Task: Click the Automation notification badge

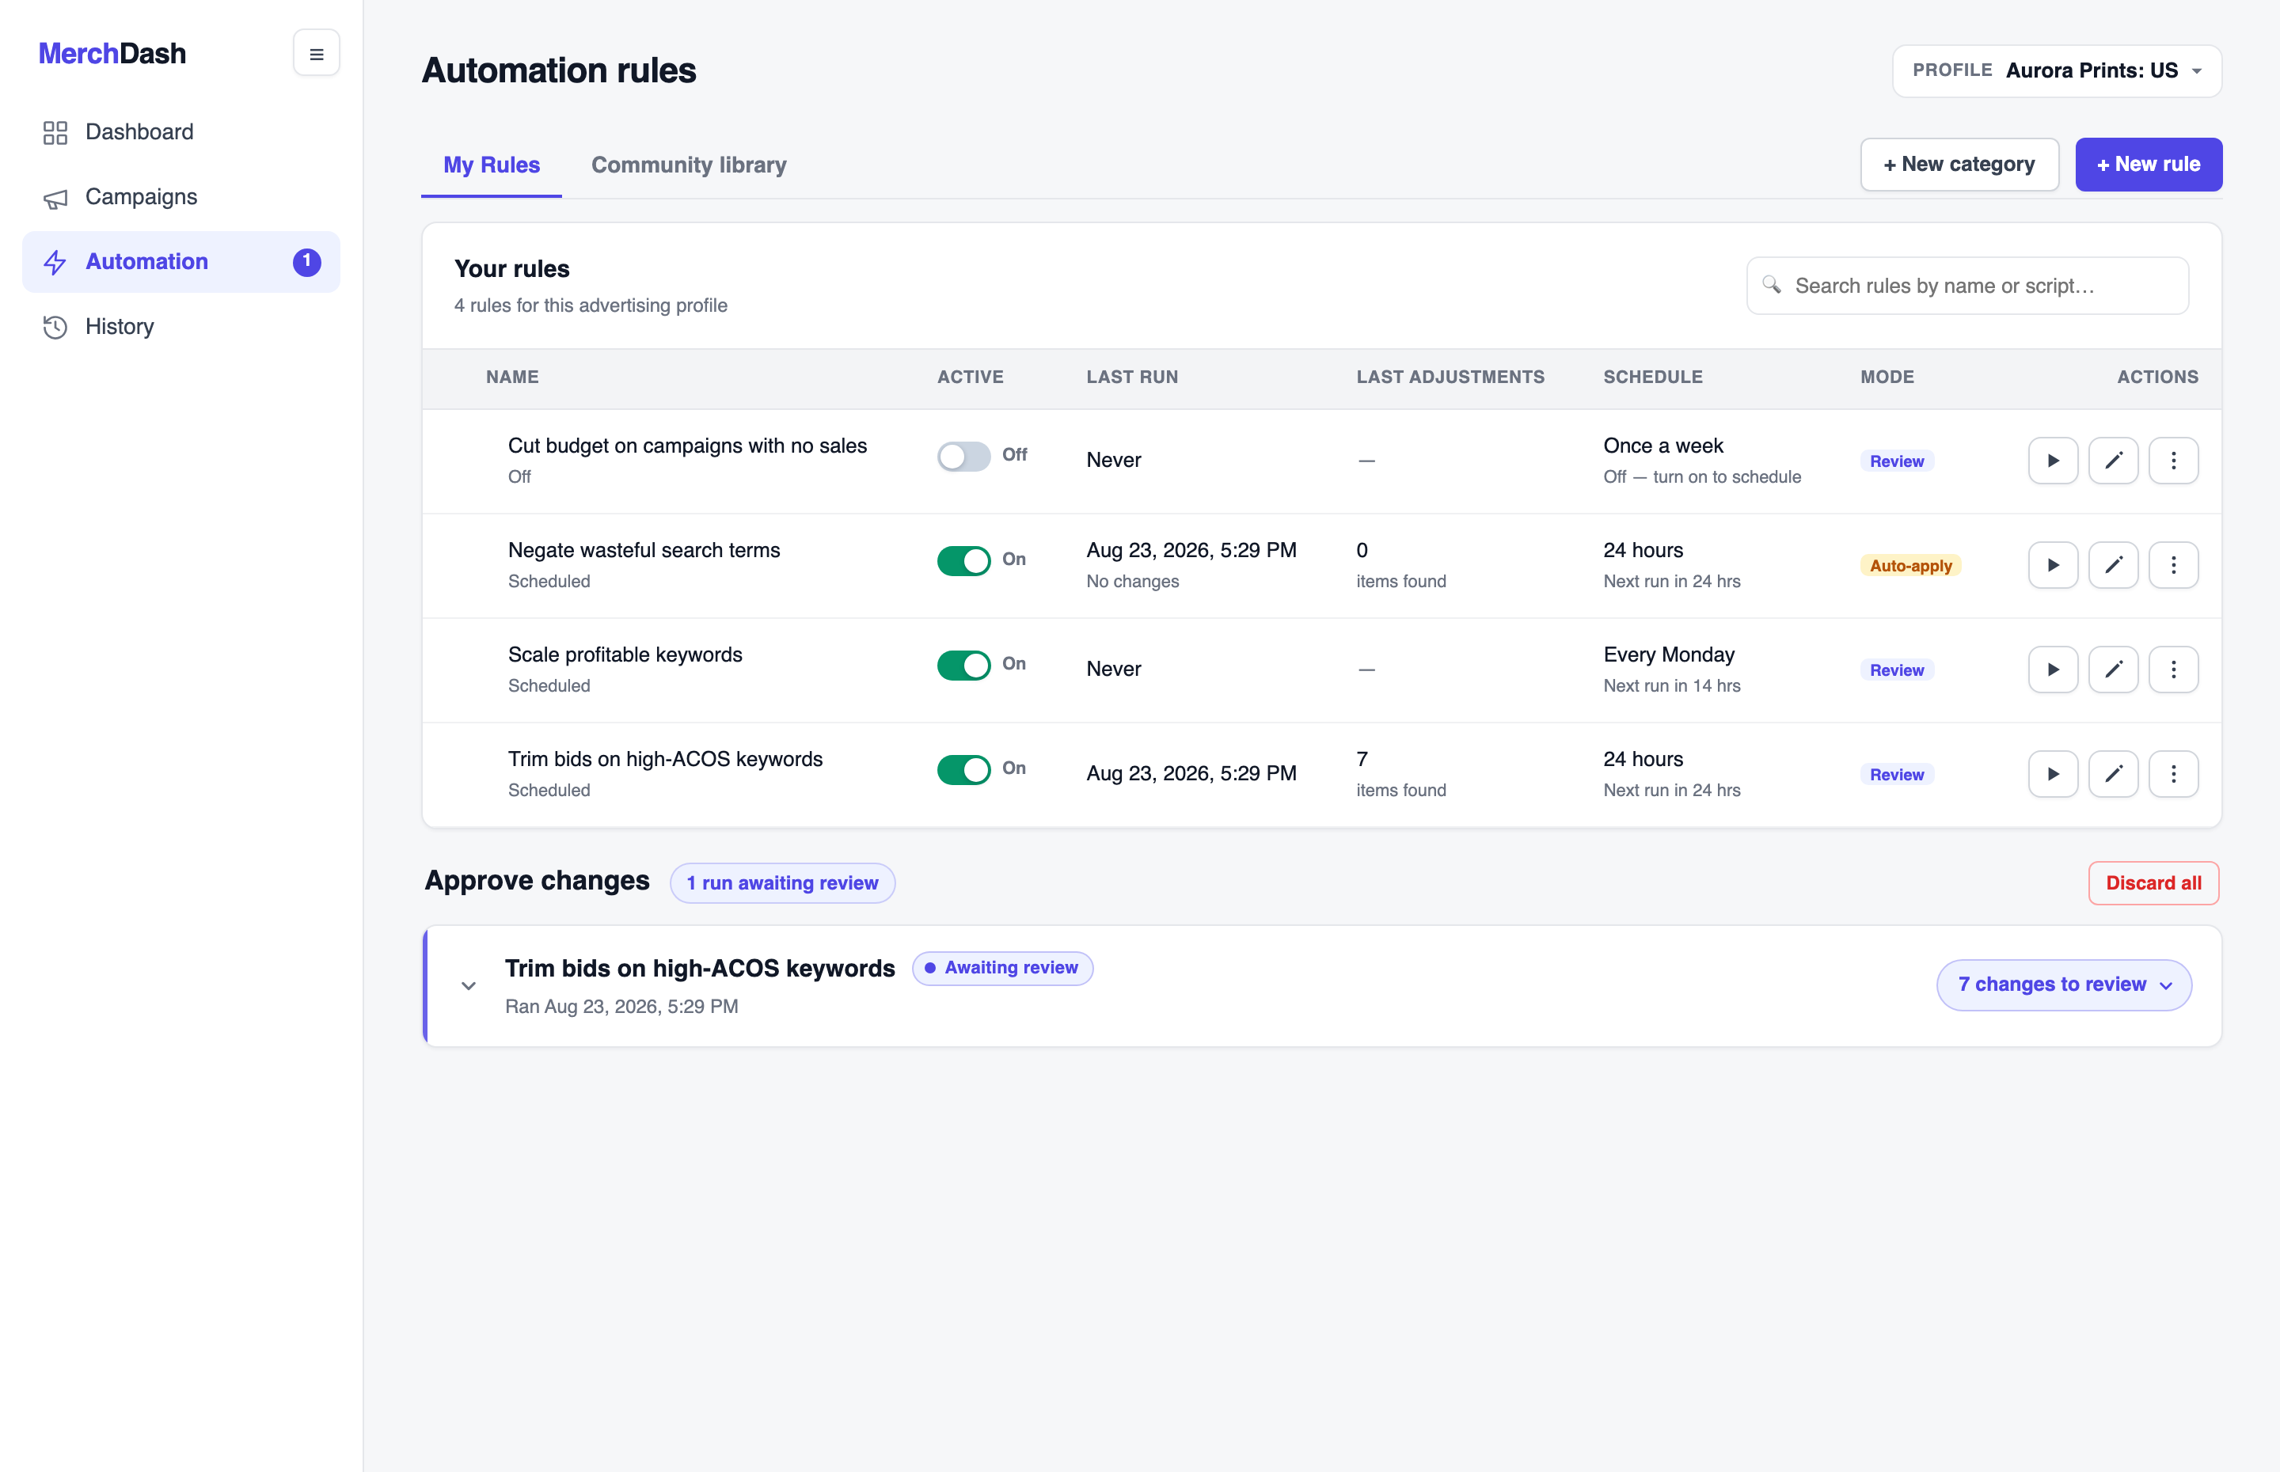Action: pyautogui.click(x=307, y=262)
